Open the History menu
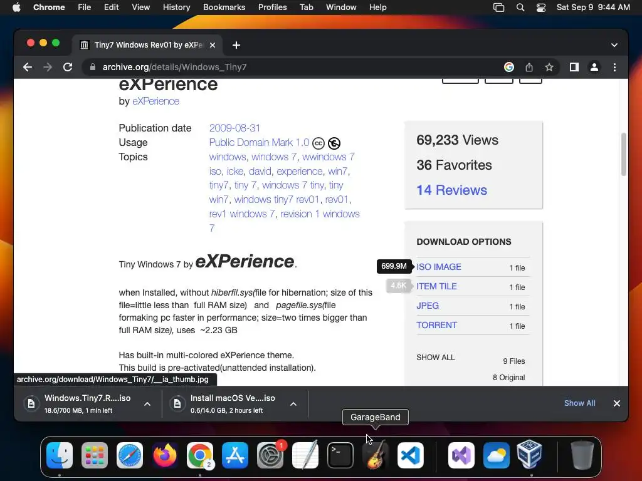 (x=176, y=8)
